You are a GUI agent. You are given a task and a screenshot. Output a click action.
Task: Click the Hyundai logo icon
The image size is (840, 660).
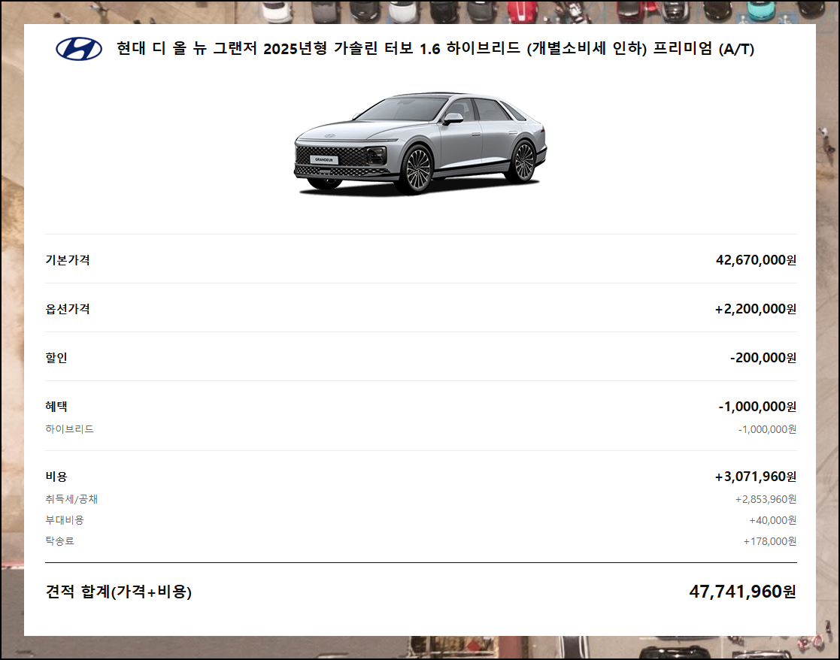click(x=79, y=49)
